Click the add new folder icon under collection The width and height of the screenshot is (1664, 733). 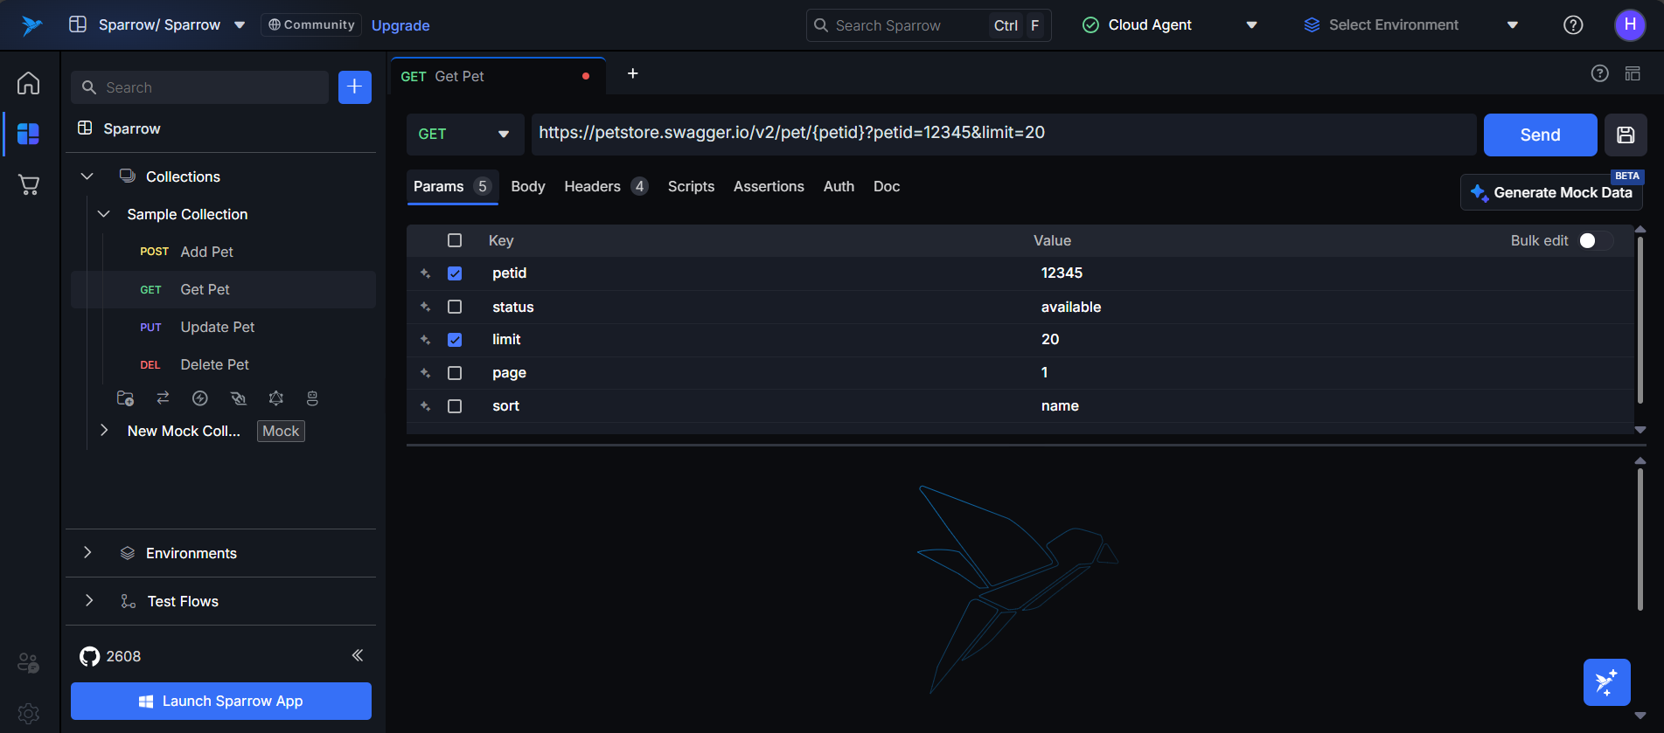(125, 398)
